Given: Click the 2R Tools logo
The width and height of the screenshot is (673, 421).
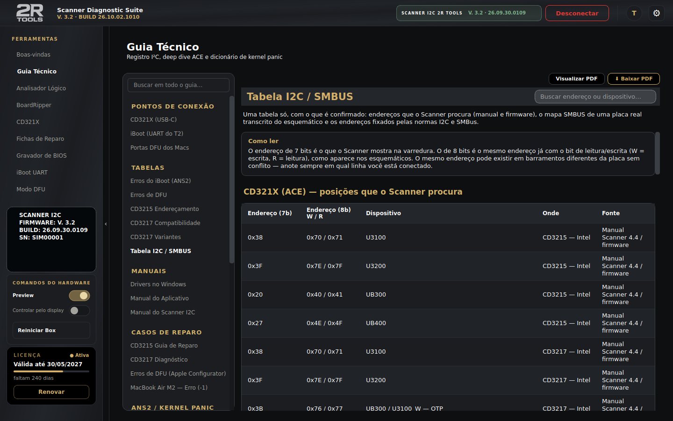Looking at the screenshot, I should (x=30, y=13).
